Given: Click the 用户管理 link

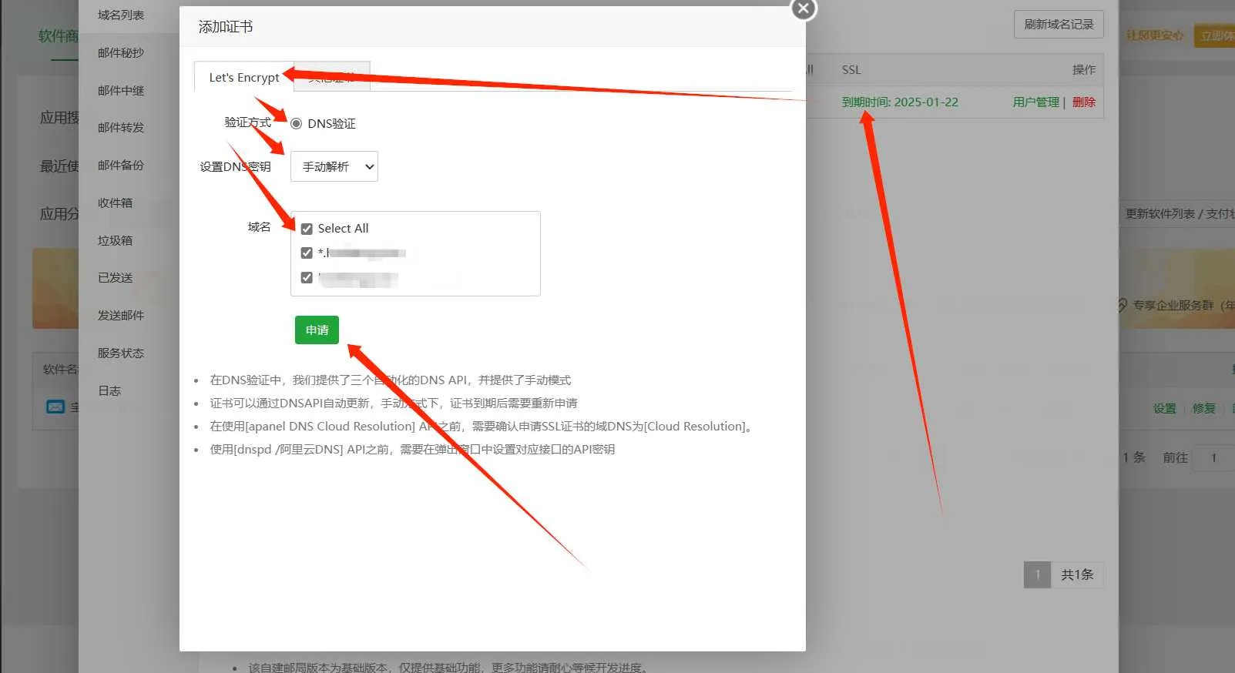Looking at the screenshot, I should click(1035, 102).
